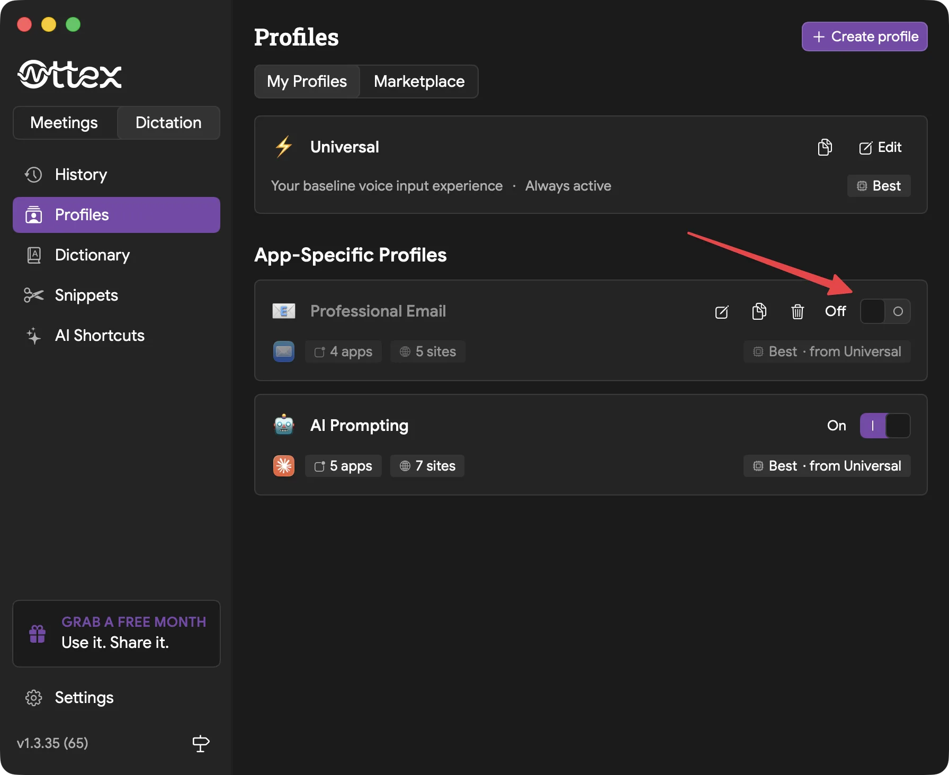This screenshot has width=949, height=775.
Task: Close the window with the red button
Action: (24, 24)
